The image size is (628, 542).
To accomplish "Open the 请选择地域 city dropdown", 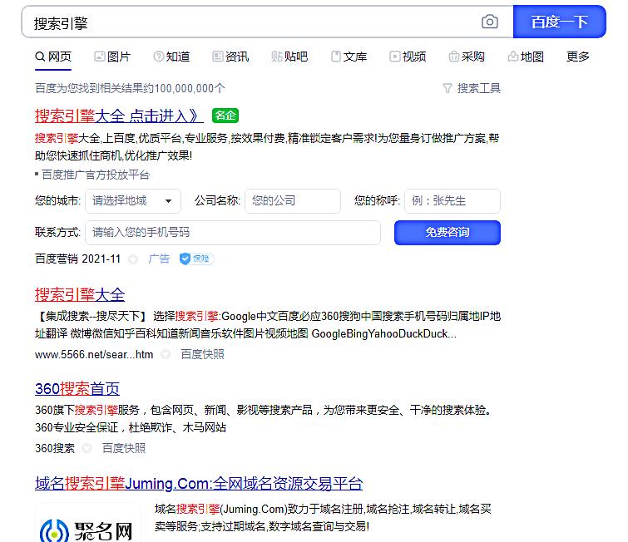I will coord(133,201).
